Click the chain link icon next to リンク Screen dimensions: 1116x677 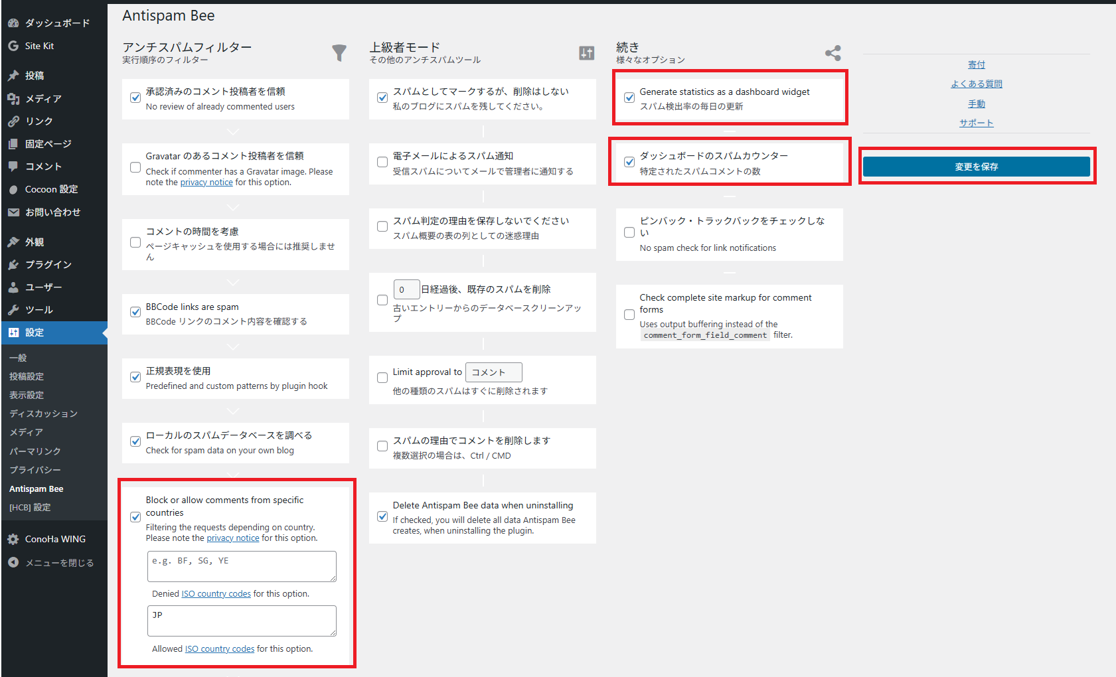(13, 121)
